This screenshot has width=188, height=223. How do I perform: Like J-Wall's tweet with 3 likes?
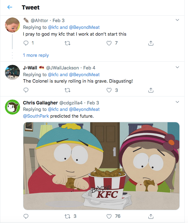pos(109,90)
